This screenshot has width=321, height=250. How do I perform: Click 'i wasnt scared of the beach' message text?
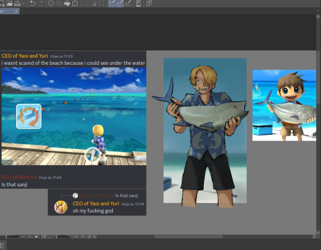73,63
